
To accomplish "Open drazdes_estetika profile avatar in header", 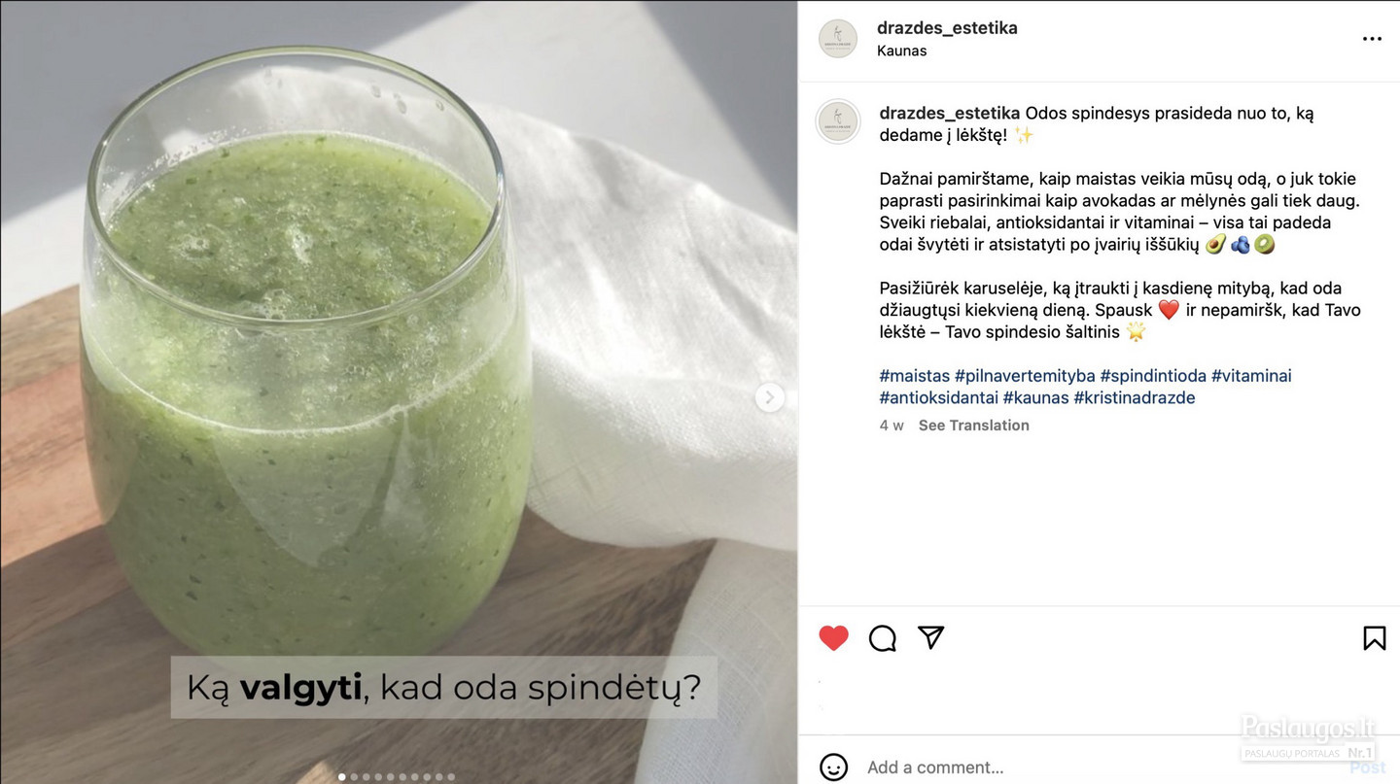I will (x=838, y=39).
